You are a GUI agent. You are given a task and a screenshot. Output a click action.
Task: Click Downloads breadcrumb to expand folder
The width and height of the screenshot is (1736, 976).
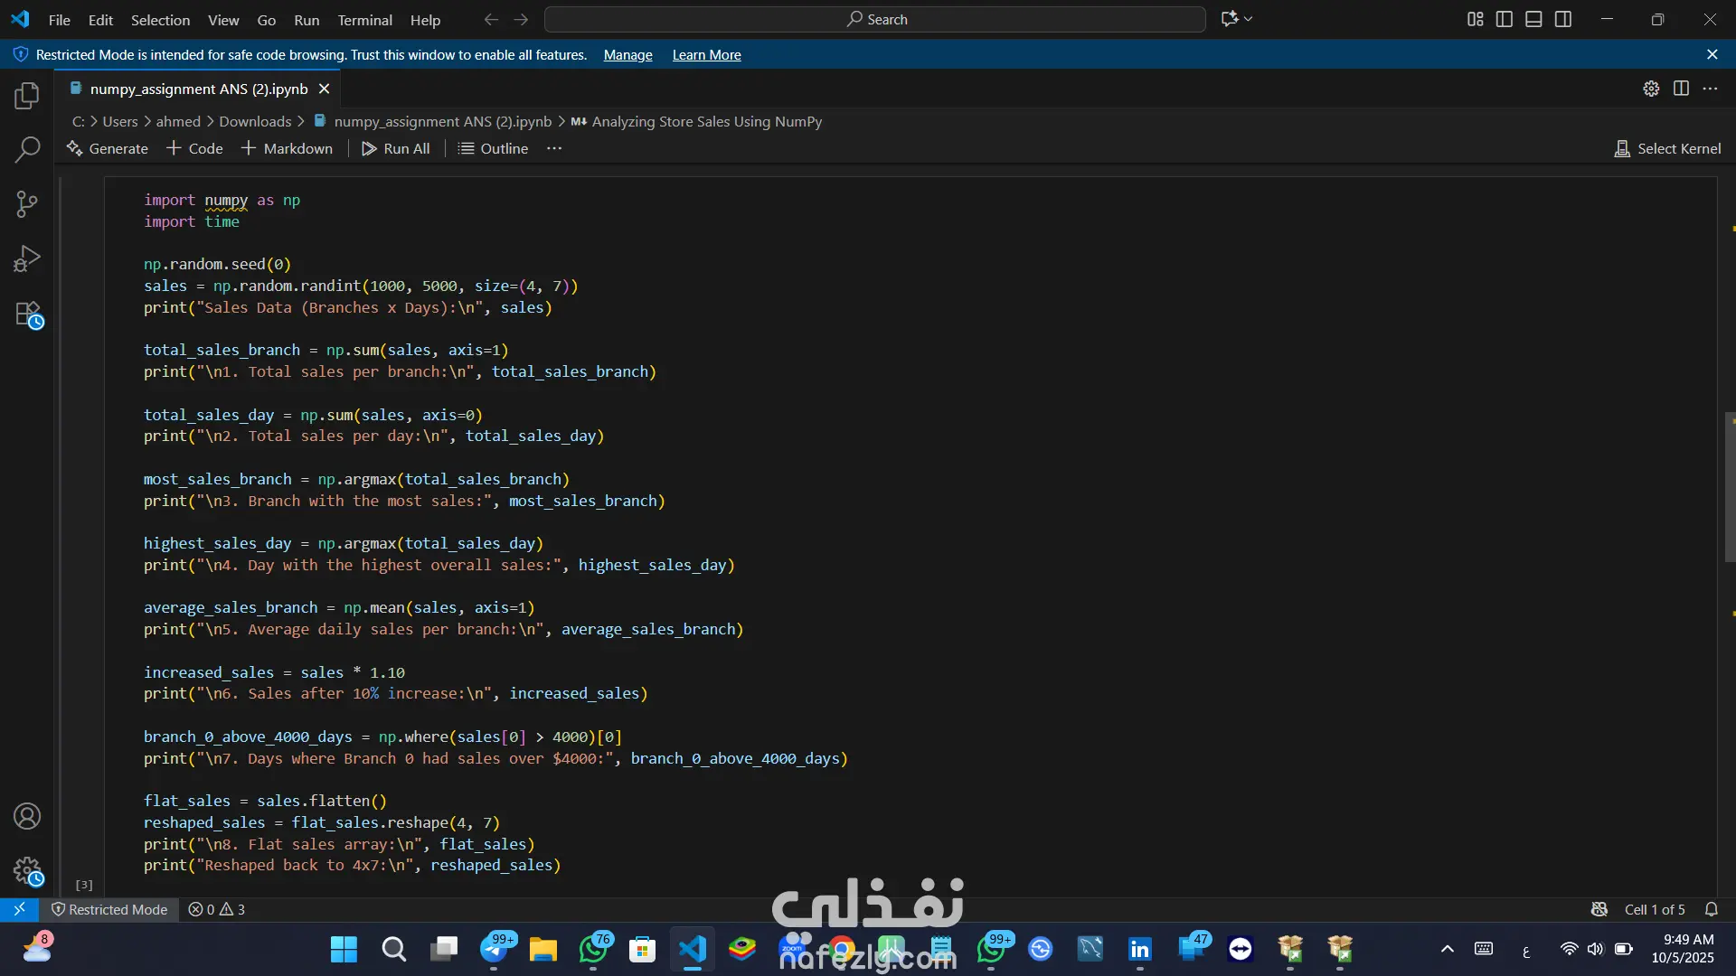coord(255,121)
